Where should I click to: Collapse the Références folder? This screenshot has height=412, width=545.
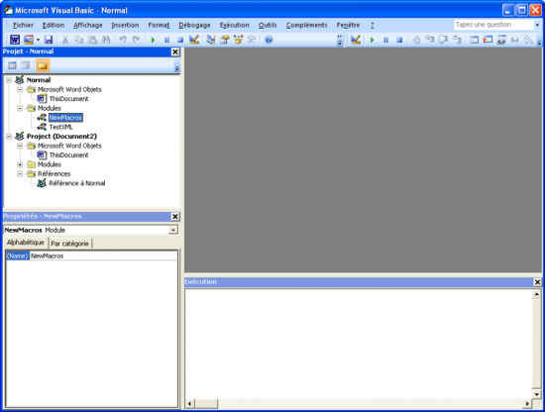(x=20, y=173)
